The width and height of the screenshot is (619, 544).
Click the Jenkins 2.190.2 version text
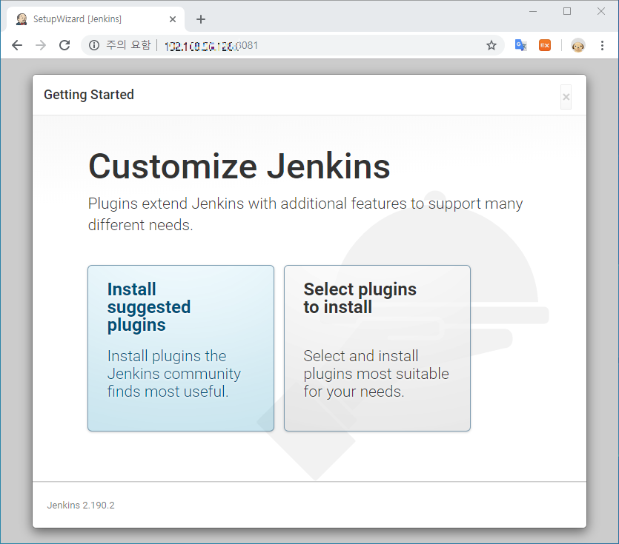(81, 506)
